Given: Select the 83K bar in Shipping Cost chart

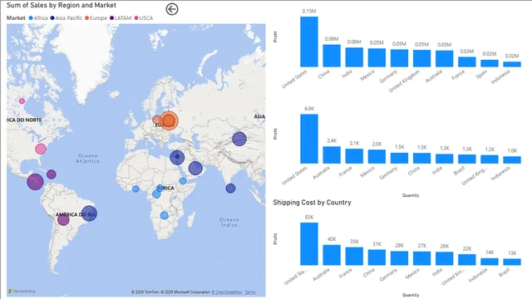Looking at the screenshot, I should pos(309,243).
